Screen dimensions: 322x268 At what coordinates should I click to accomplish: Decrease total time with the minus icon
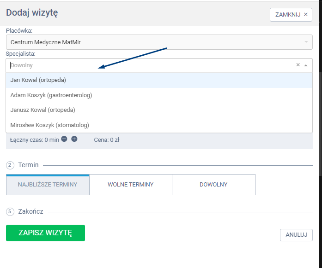64,139
